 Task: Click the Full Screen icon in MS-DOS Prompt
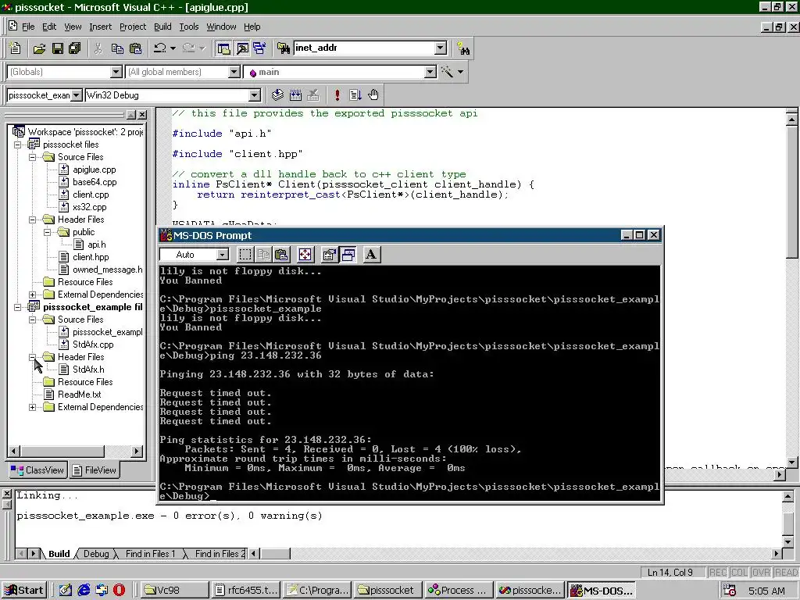click(305, 254)
